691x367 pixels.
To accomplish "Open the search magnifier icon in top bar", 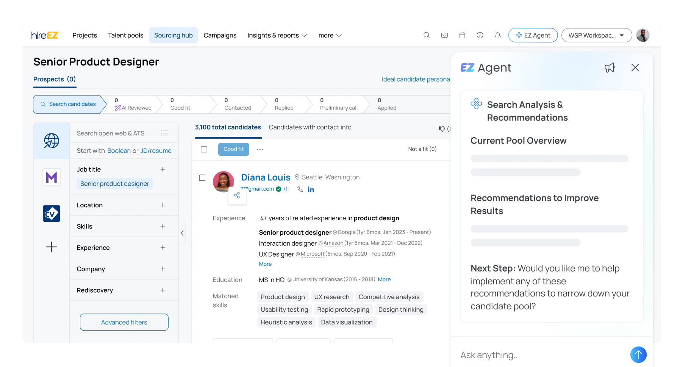I will pyautogui.click(x=427, y=35).
